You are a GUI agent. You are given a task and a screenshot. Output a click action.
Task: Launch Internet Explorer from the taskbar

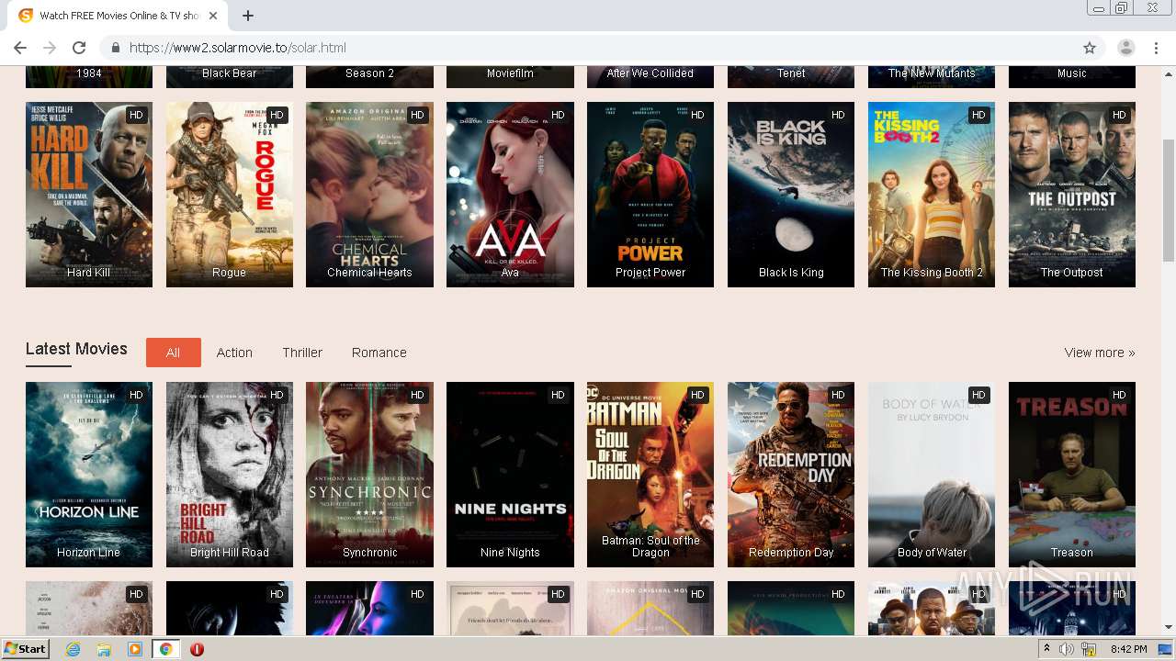point(73,649)
